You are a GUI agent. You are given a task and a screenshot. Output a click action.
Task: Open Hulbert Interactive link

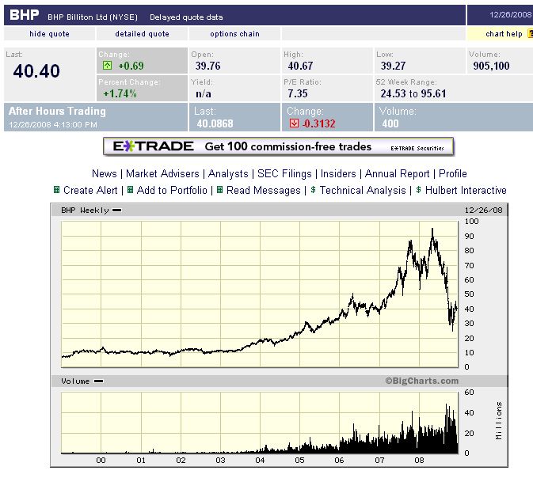tap(466, 190)
